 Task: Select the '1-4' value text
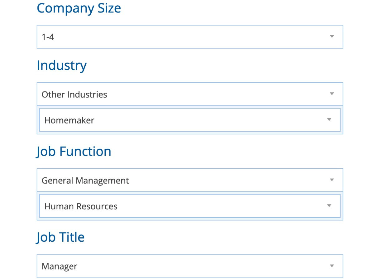48,37
